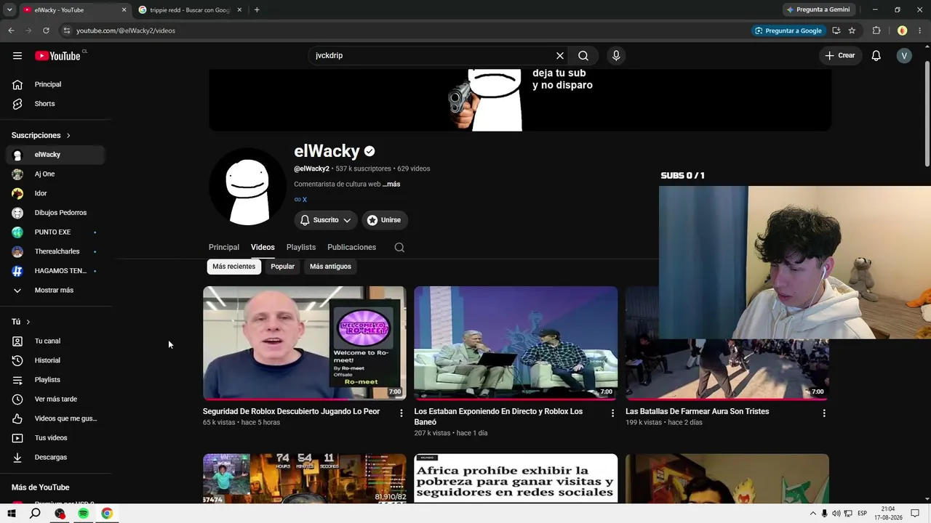Reload the page in Chrome

46,31
